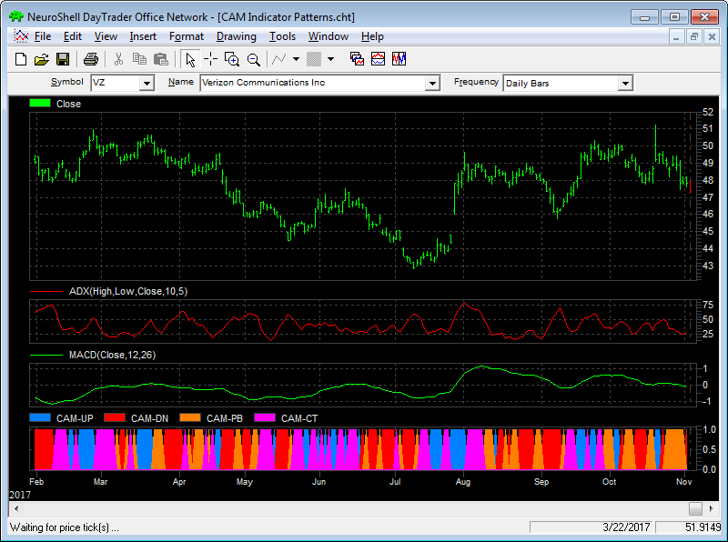Close the inner chart document window
The image size is (728, 542).
click(x=712, y=36)
